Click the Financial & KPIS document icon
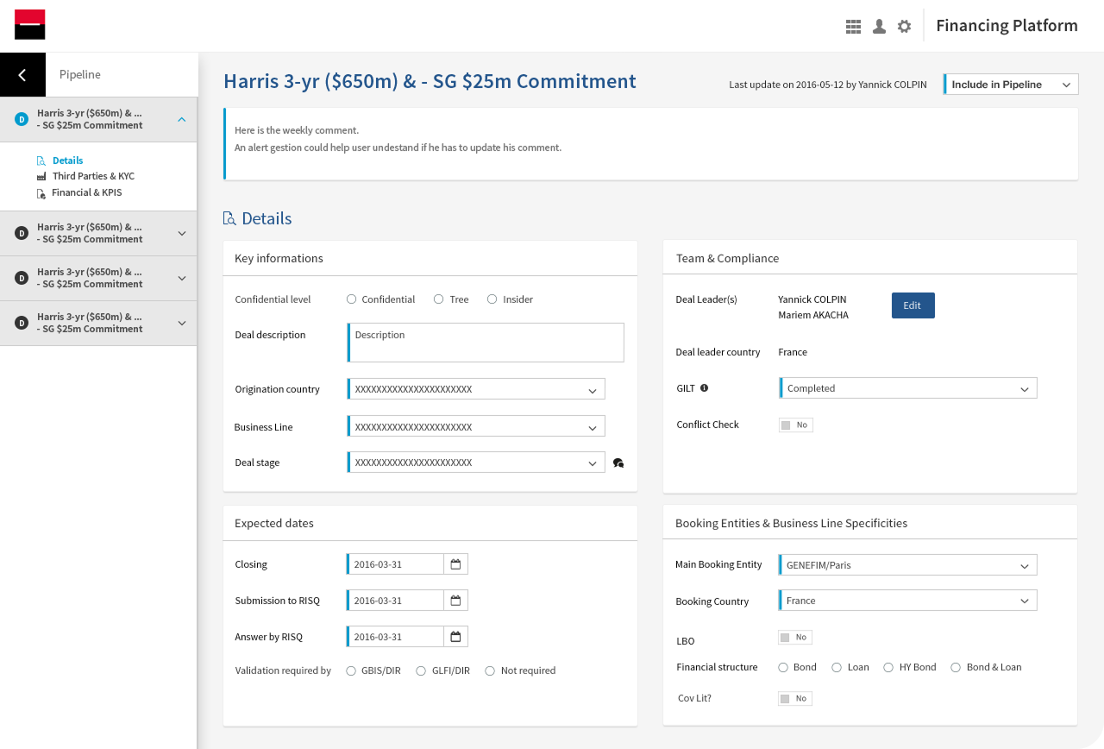Image resolution: width=1104 pixels, height=749 pixels. point(41,192)
